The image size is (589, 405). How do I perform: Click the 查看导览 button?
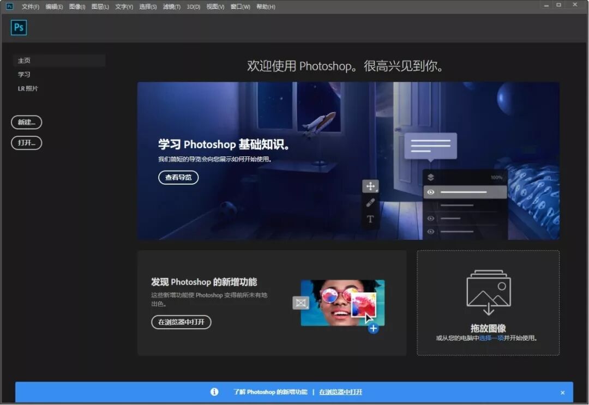tap(178, 177)
